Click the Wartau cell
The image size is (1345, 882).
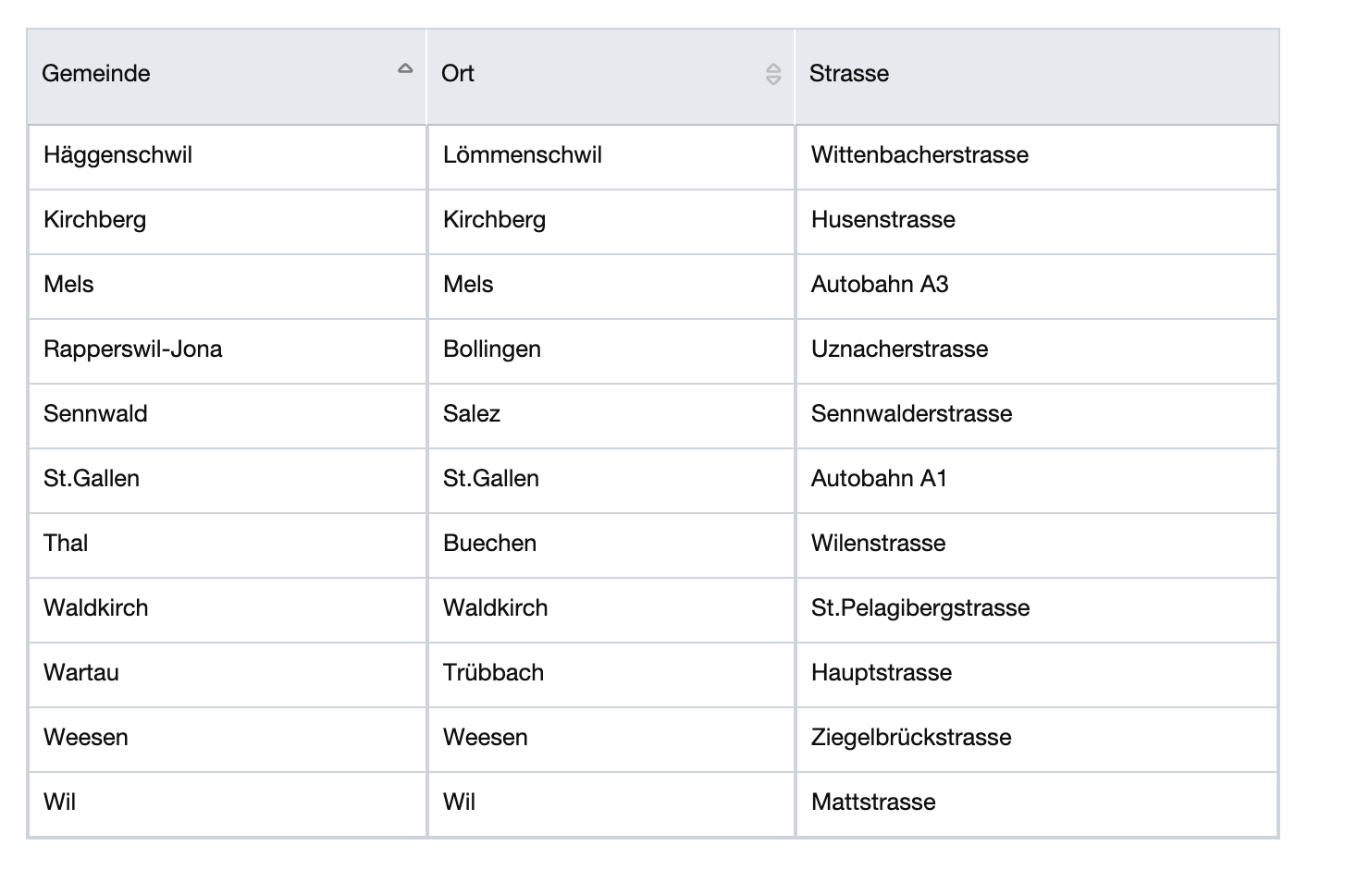[x=228, y=675]
